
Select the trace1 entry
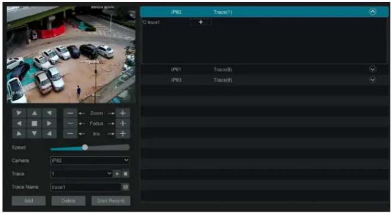pos(151,22)
